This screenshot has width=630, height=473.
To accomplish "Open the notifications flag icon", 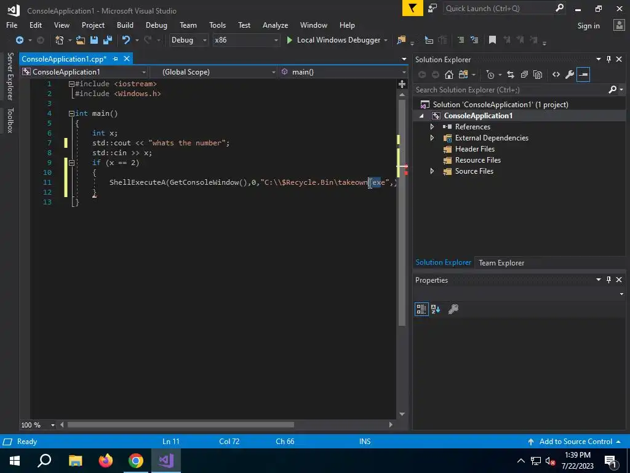I will tap(413, 8).
